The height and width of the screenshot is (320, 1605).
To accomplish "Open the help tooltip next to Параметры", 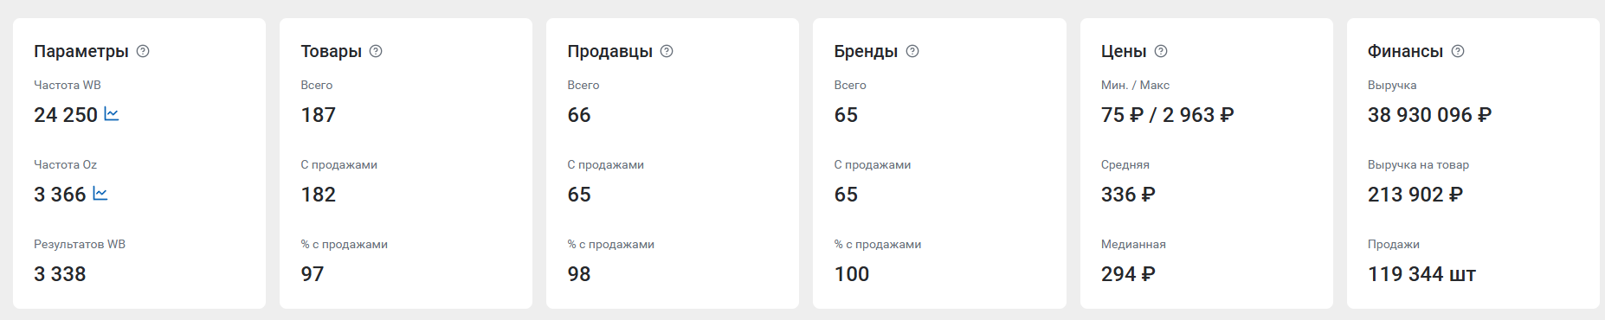I will coord(143,51).
